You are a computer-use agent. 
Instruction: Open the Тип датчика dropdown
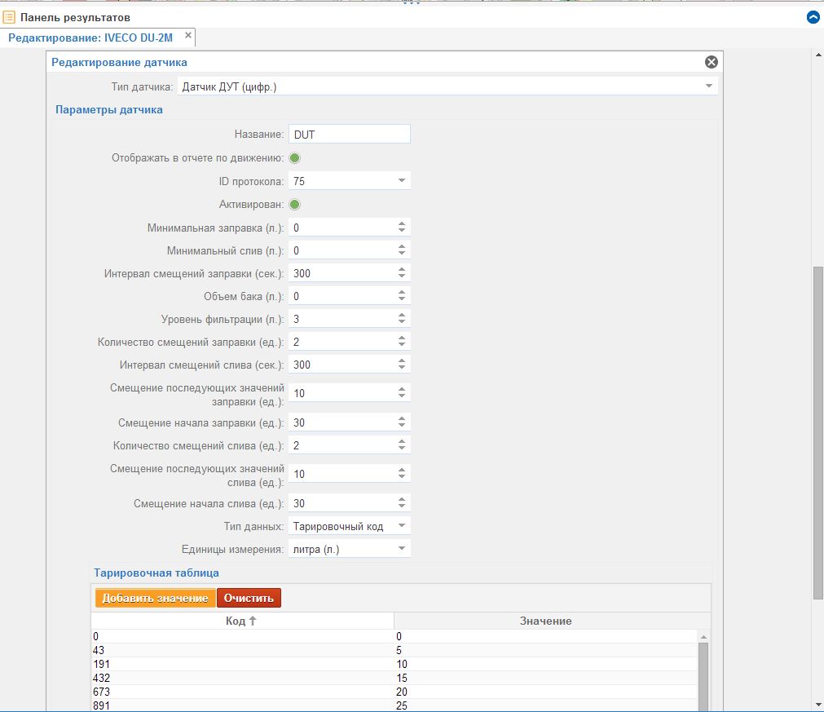pos(708,86)
